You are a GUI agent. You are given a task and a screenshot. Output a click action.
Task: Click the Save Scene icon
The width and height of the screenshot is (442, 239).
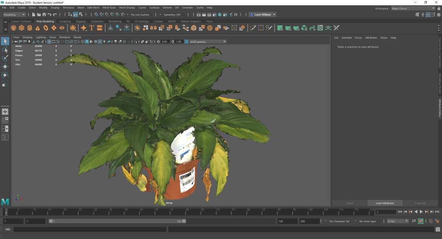[x=44, y=15]
